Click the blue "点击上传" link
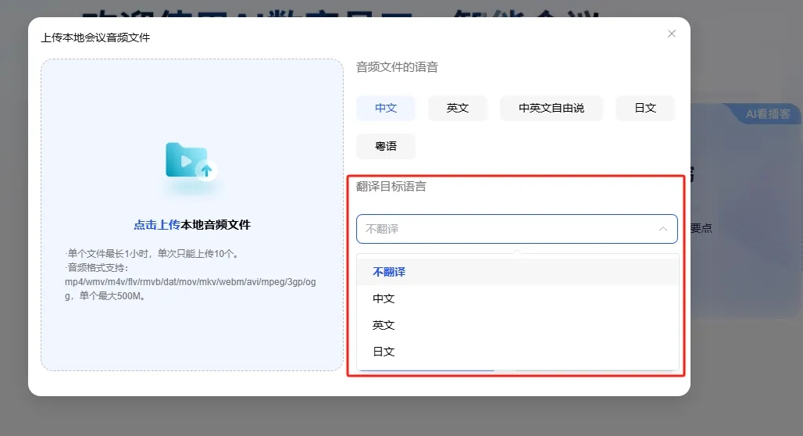The width and height of the screenshot is (803, 436). [x=157, y=225]
